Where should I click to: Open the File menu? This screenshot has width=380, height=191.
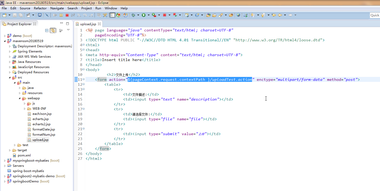(4, 8)
